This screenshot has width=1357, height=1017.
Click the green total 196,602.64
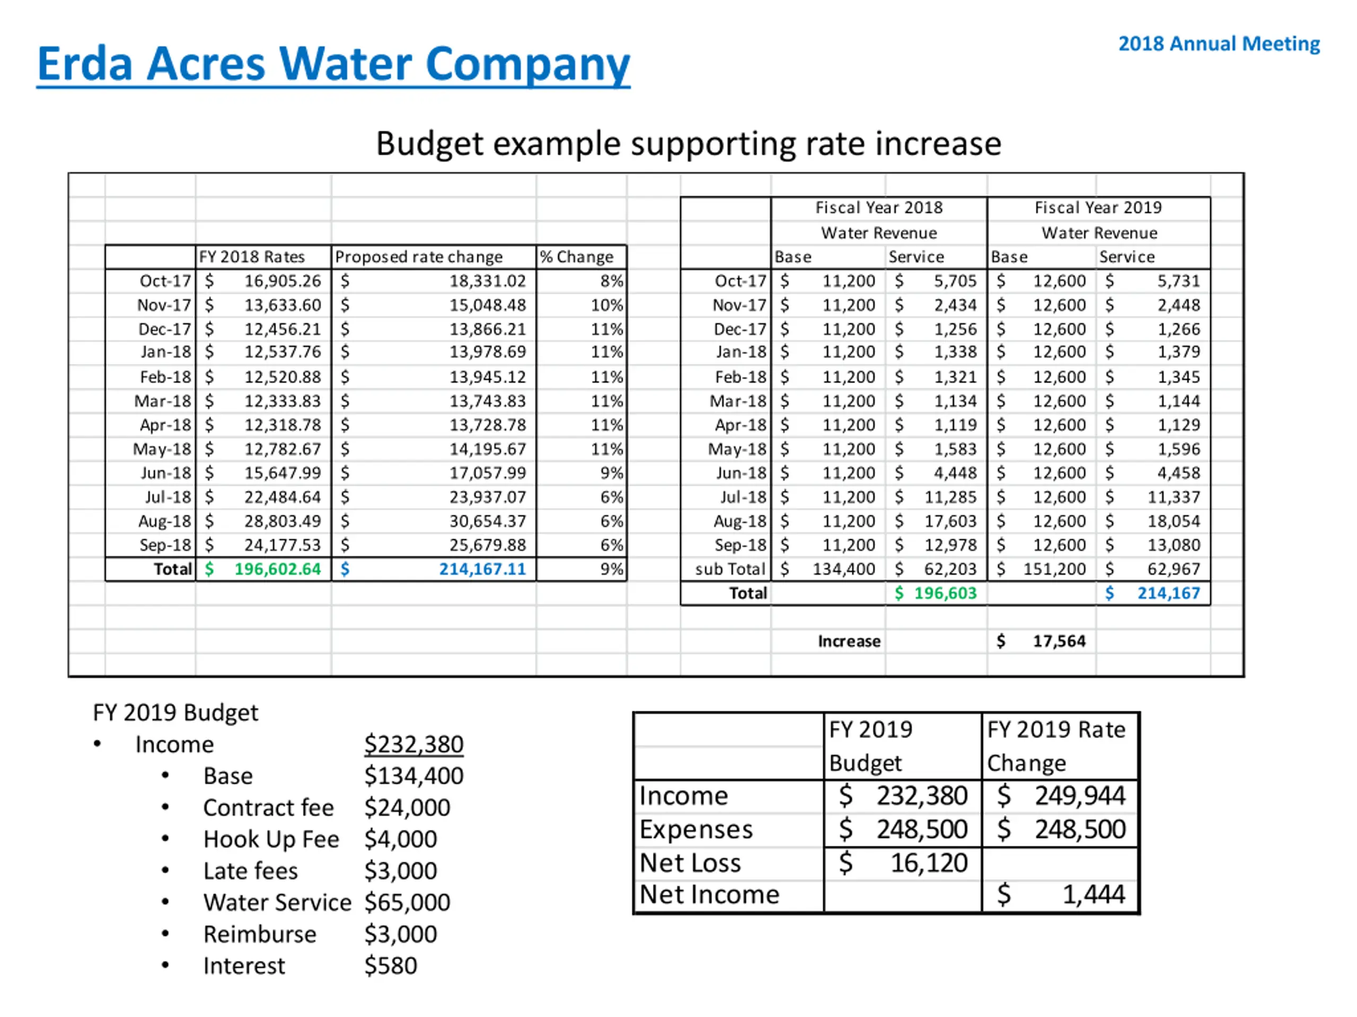click(x=277, y=569)
